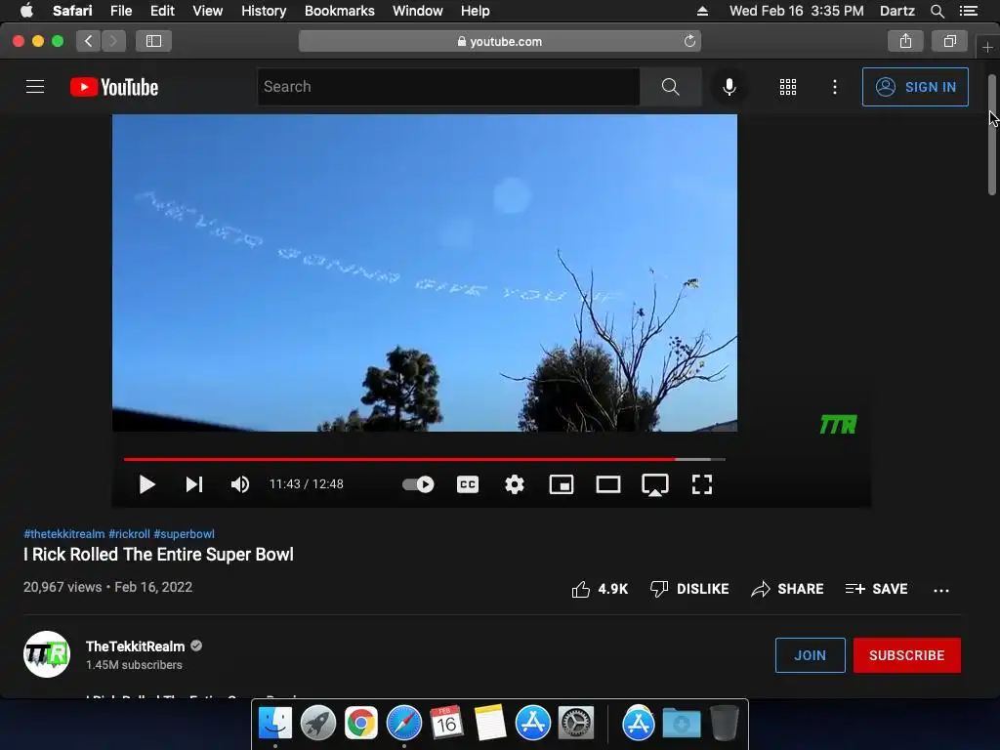The height and width of the screenshot is (750, 1000).
Task: Open the YouTube hamburger guide menu
Action: (35, 87)
